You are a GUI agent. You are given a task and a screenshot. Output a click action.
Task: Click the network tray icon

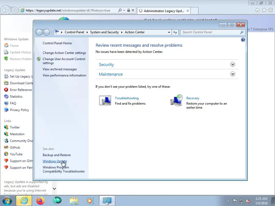pos(241,201)
